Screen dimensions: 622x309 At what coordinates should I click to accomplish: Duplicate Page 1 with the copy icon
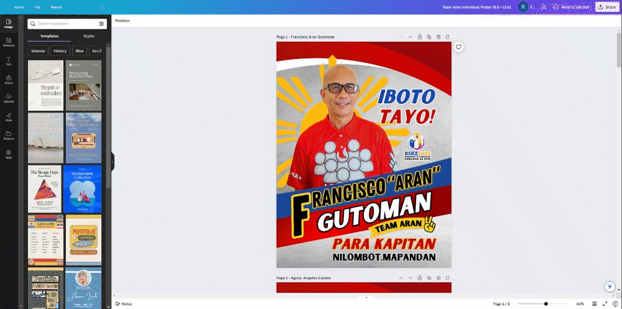[429, 37]
